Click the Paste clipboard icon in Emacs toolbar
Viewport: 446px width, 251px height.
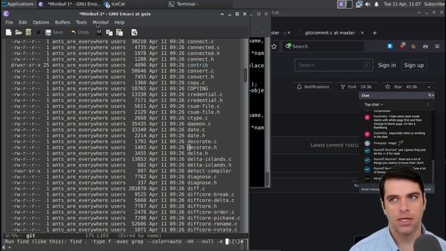pyautogui.click(x=119, y=33)
